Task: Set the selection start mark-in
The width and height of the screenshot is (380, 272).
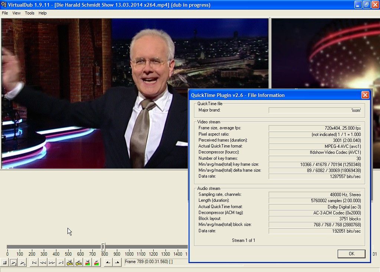Action: tap(108, 262)
